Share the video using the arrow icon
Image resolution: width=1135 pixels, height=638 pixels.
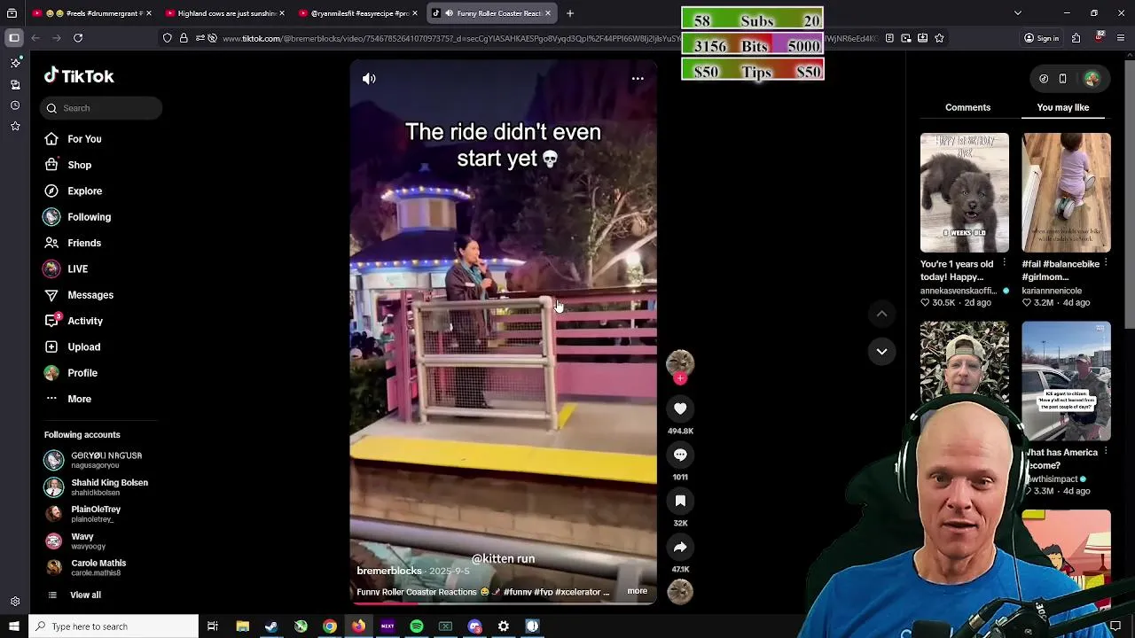click(680, 547)
